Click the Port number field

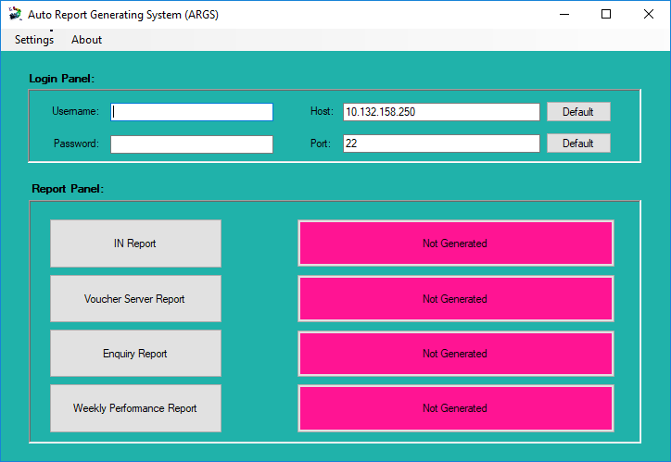click(x=440, y=144)
